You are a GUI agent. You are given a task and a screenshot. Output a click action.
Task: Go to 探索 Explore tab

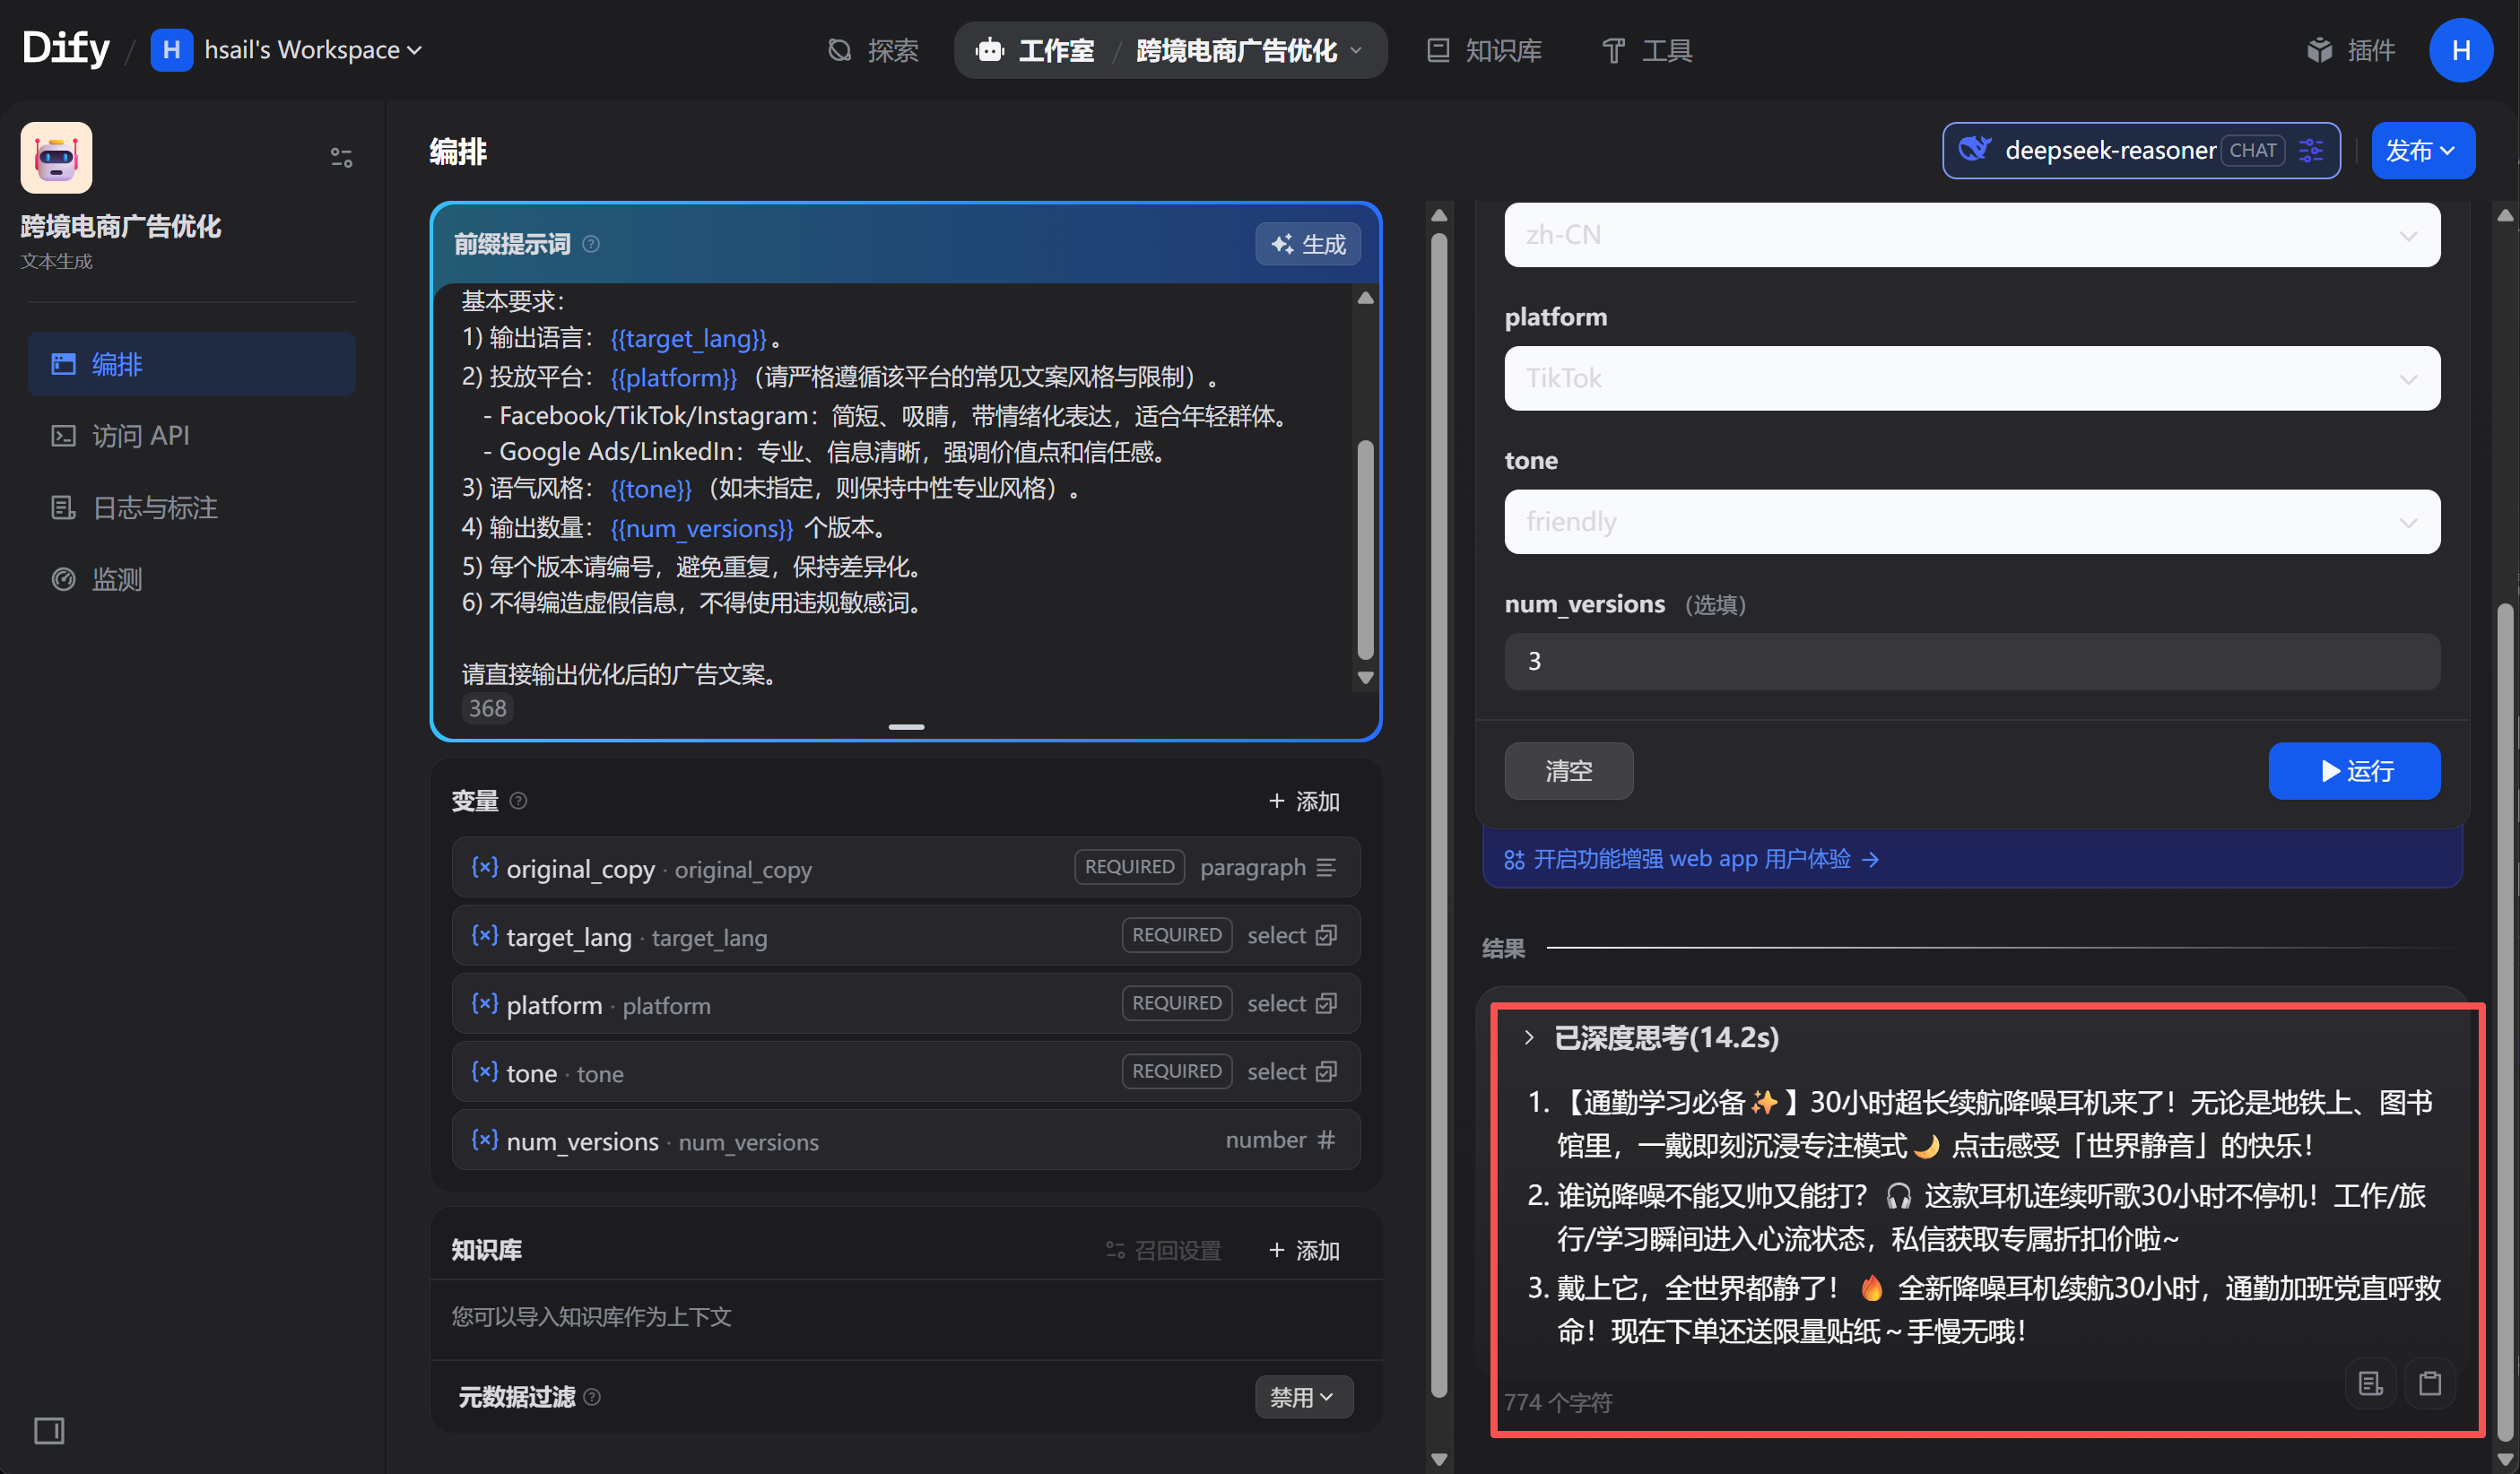[873, 50]
